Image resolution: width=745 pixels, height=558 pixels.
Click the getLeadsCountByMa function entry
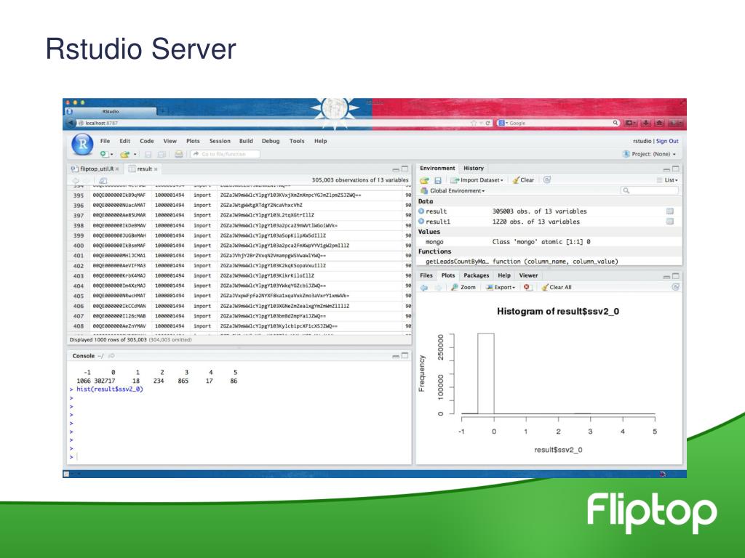pyautogui.click(x=550, y=262)
